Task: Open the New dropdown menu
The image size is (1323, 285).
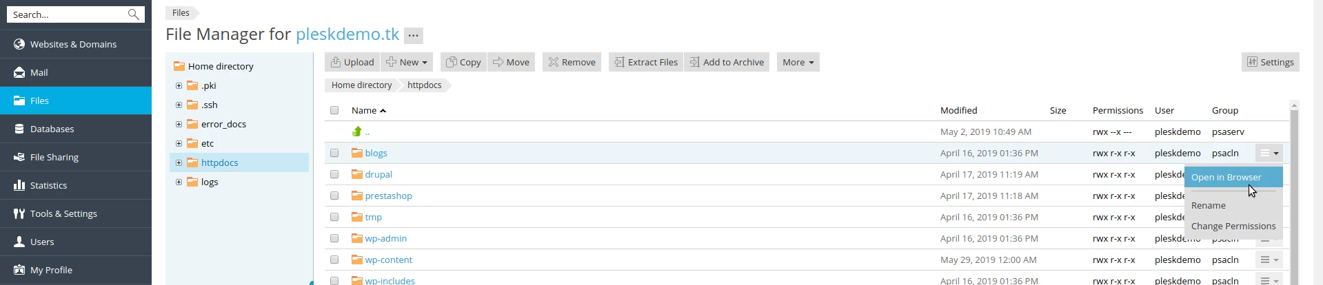Action: click(407, 62)
